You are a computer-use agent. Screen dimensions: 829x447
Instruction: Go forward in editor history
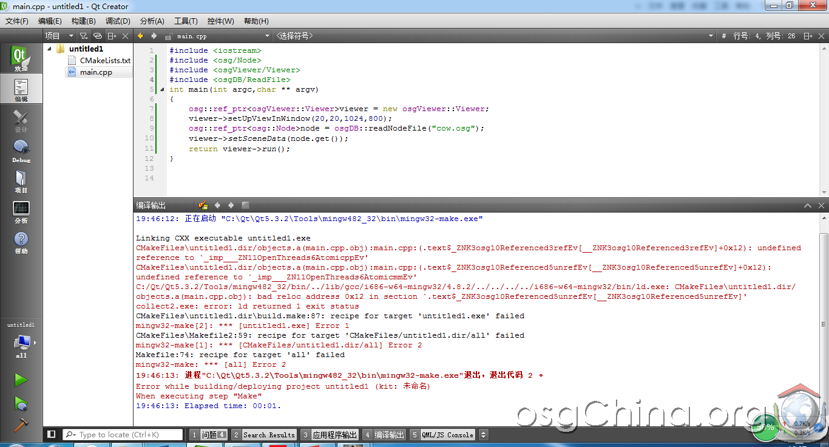(x=154, y=36)
